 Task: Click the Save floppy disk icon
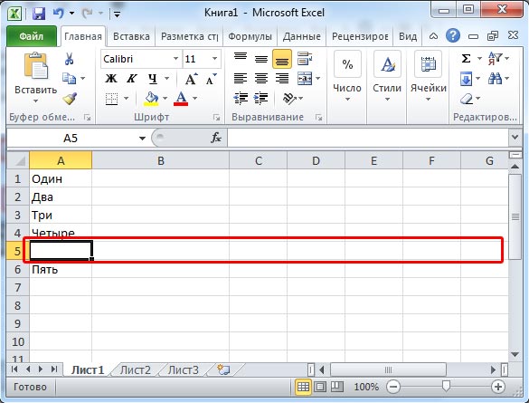click(39, 14)
